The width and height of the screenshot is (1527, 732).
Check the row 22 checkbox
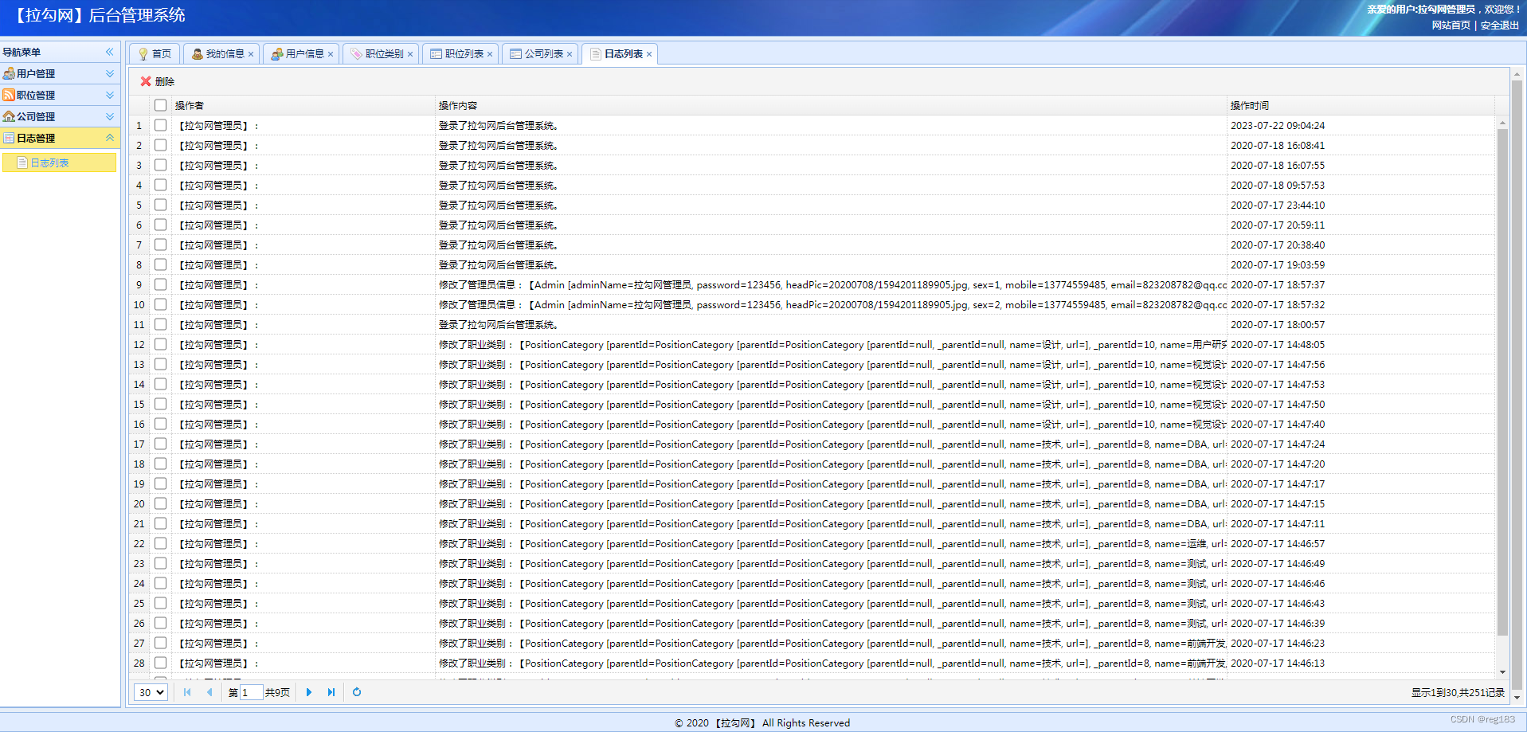click(161, 543)
